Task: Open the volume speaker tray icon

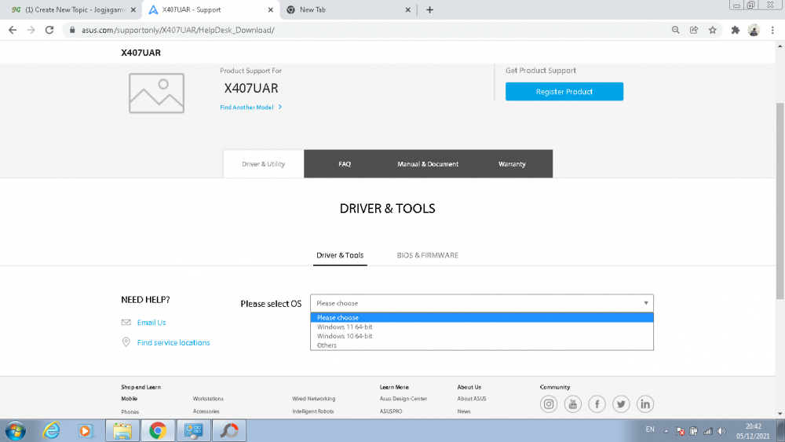Action: (x=721, y=431)
